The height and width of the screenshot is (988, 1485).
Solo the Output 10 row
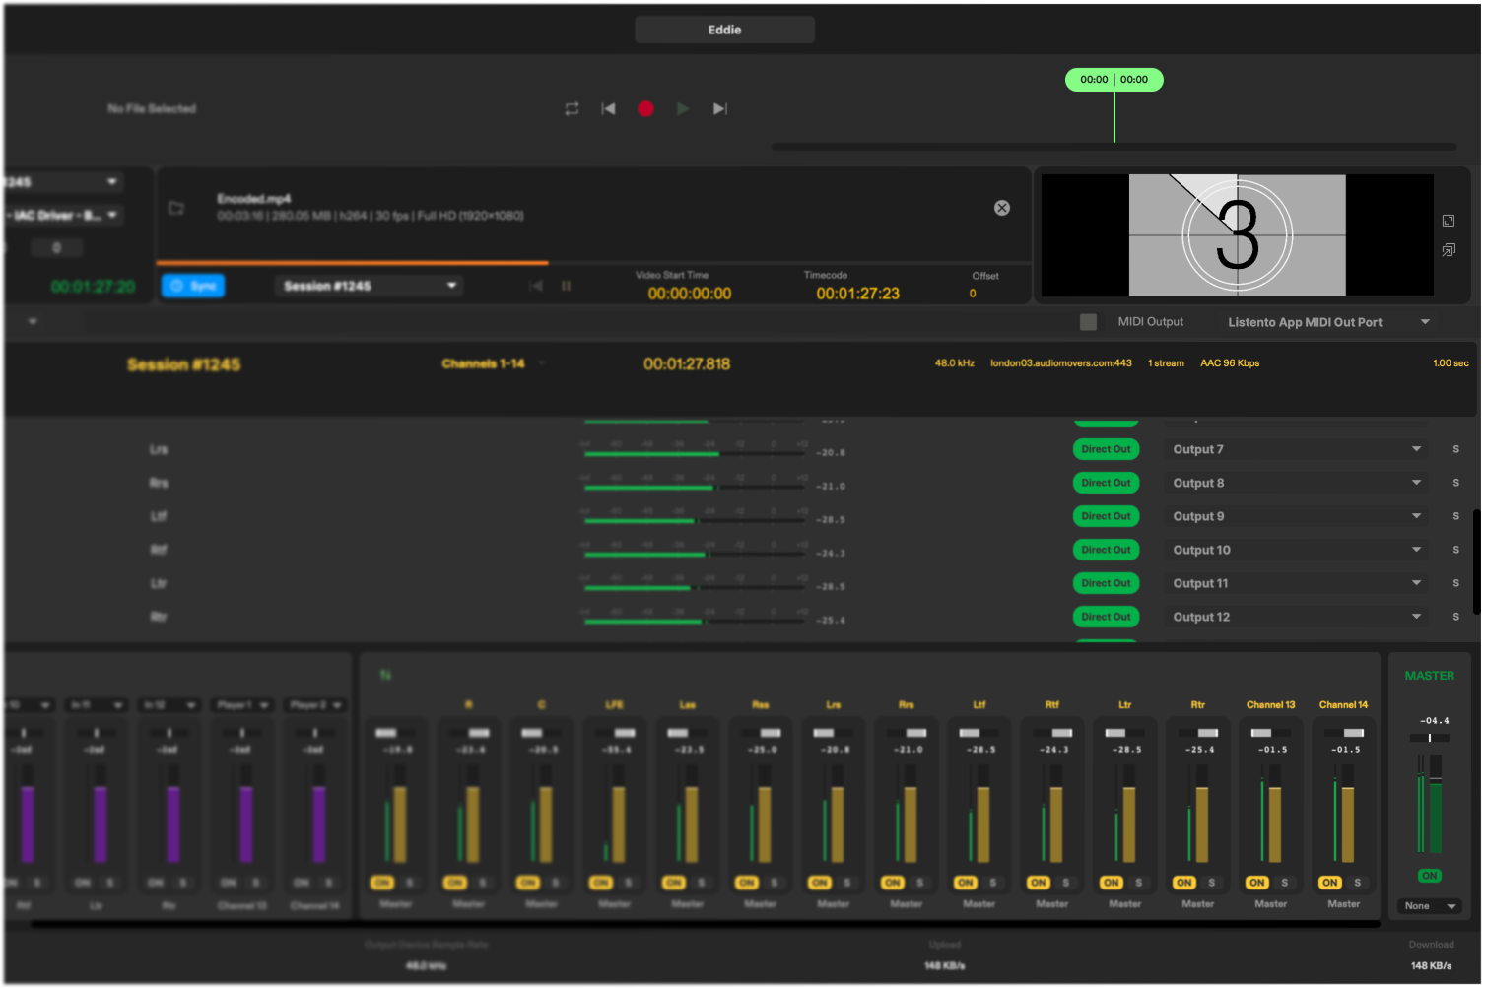pyautogui.click(x=1455, y=550)
